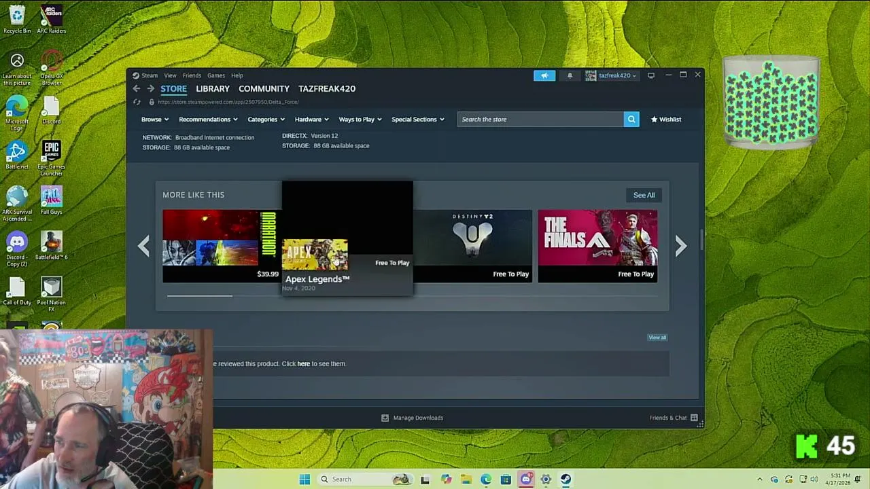Go forward using Steam's forward arrow

pyautogui.click(x=150, y=89)
